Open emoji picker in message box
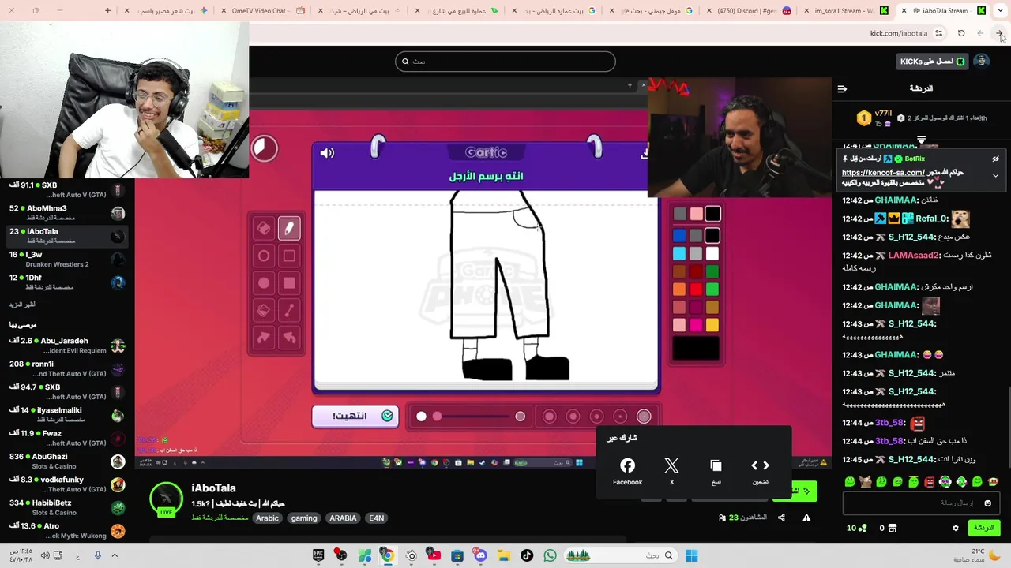The width and height of the screenshot is (1011, 568). pos(987,503)
